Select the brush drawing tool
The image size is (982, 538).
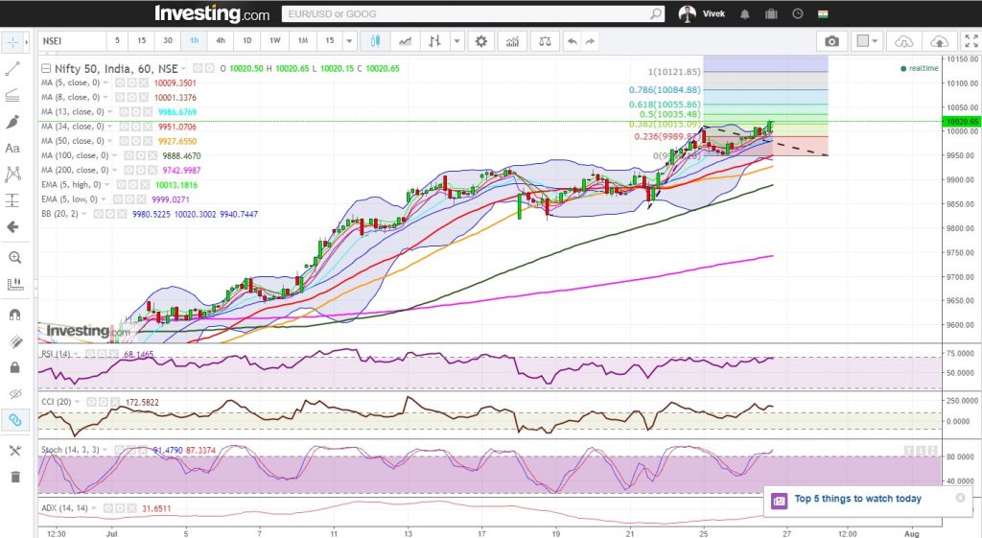[x=12, y=122]
